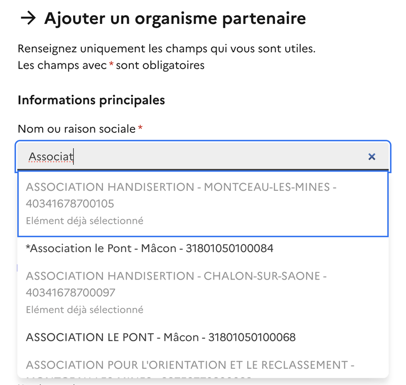Click the "sont obligatoires" hint line

[160, 65]
